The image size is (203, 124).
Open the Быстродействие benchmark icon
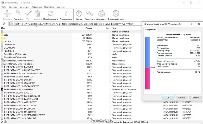click(x=116, y=14)
